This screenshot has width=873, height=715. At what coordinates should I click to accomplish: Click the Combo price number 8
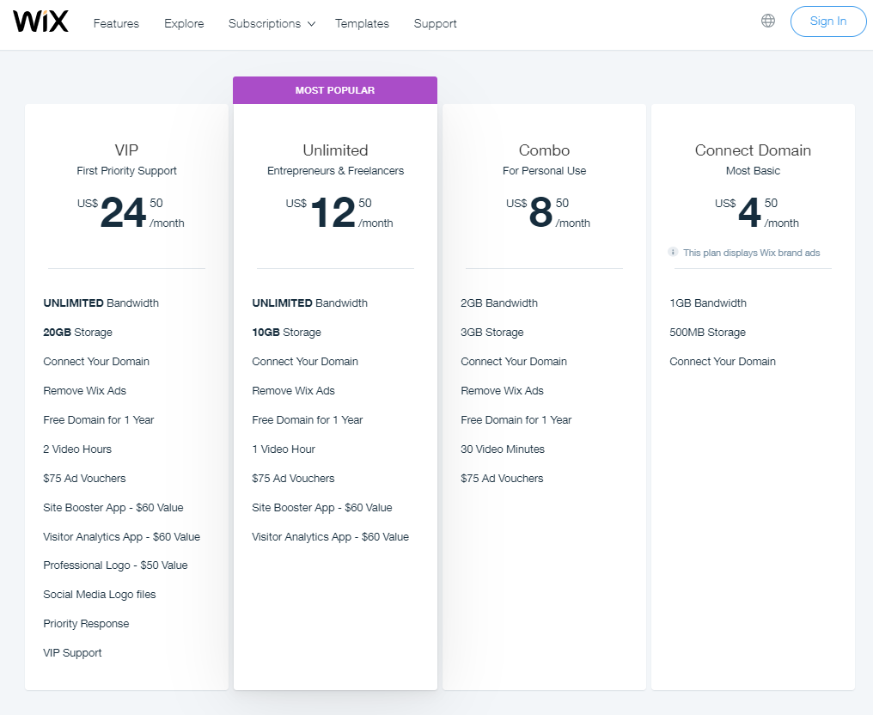pyautogui.click(x=540, y=213)
